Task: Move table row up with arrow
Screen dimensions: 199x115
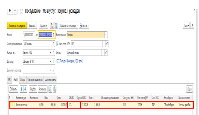Action: (x=21, y=89)
